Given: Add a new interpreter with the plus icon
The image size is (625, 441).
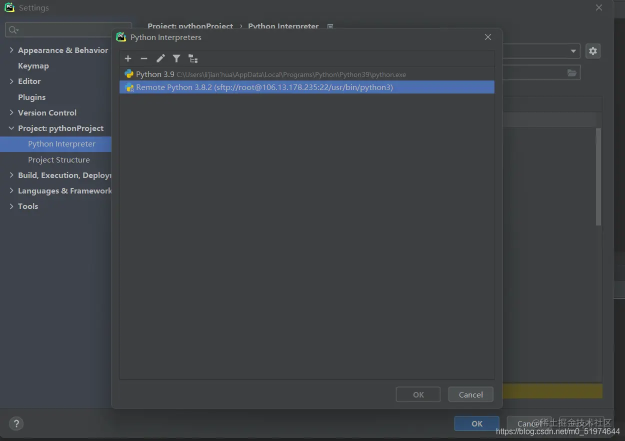Looking at the screenshot, I should [128, 58].
